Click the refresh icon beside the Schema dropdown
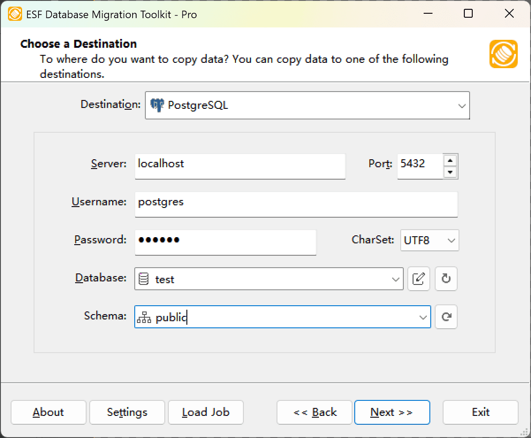Screen dimensions: 531x438 [446, 317]
